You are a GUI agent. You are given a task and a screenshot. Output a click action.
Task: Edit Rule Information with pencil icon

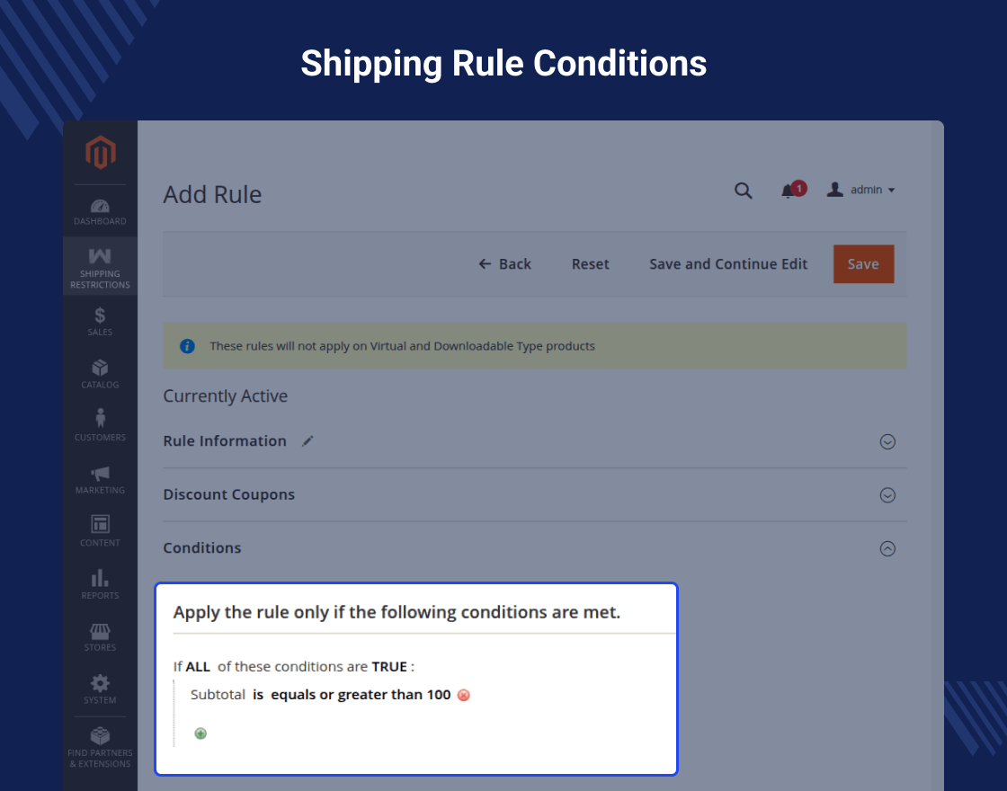click(x=308, y=440)
